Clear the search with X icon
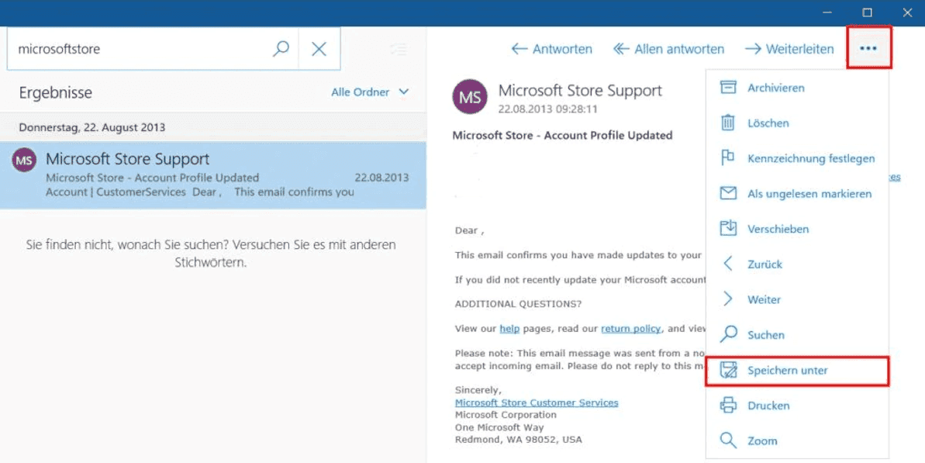This screenshot has width=925, height=463. pyautogui.click(x=319, y=49)
